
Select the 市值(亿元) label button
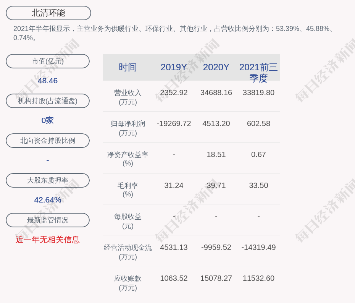(x=48, y=61)
